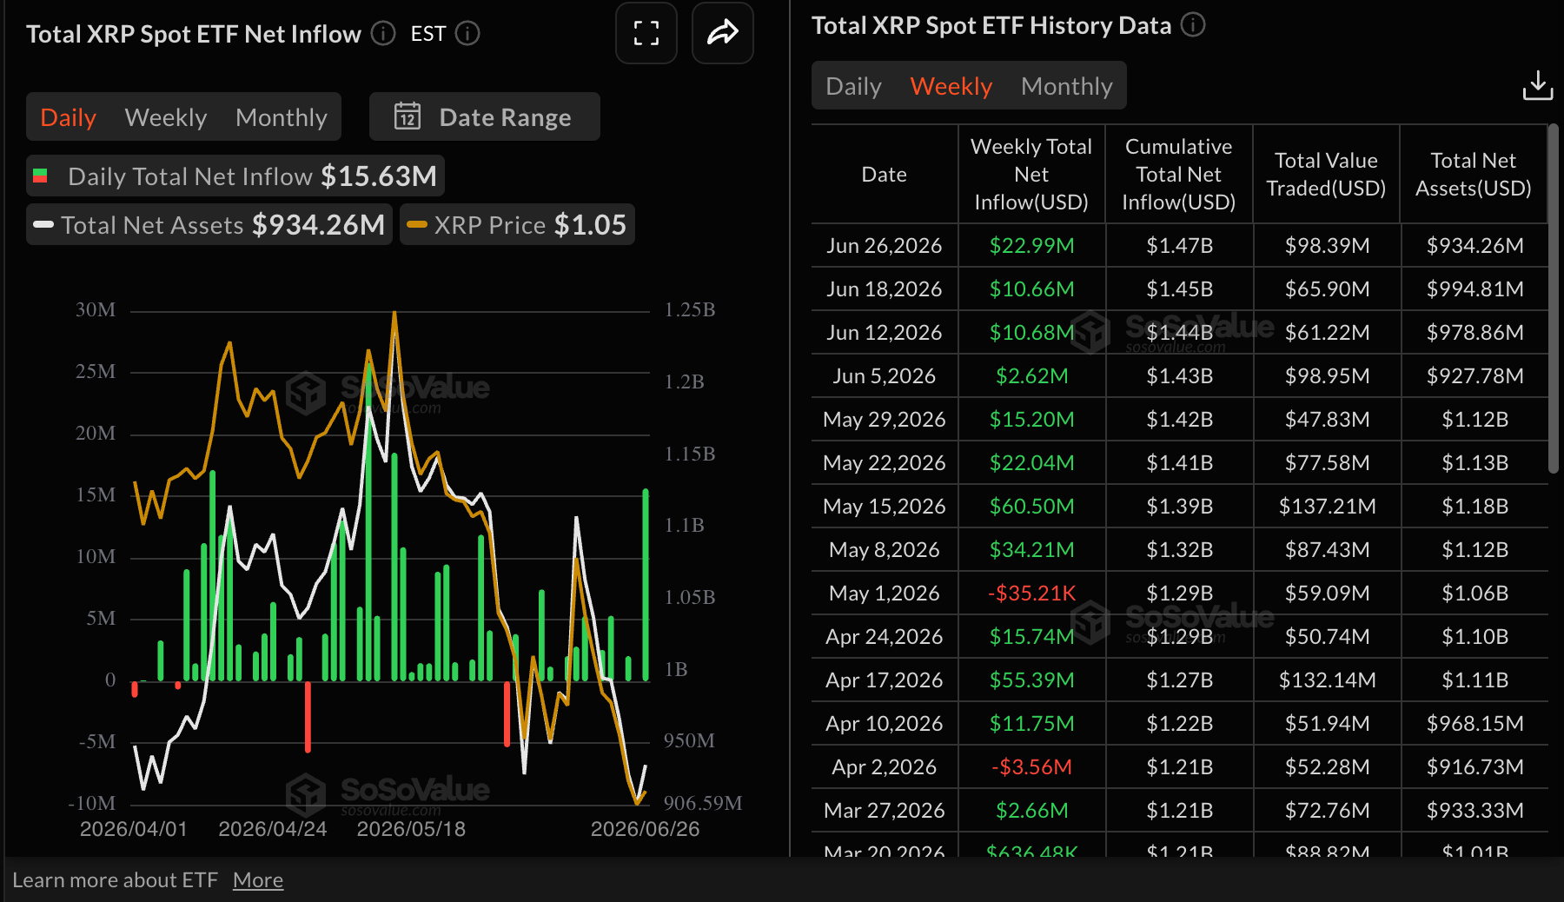Toggle Daily Total Net Inflow legend series
Viewport: 1564px width, 902px height.
[x=235, y=176]
